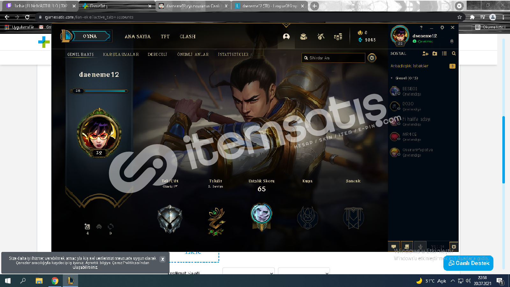This screenshot has height=287, width=510.
Task: Click the Honor level emblem
Action: point(216,221)
